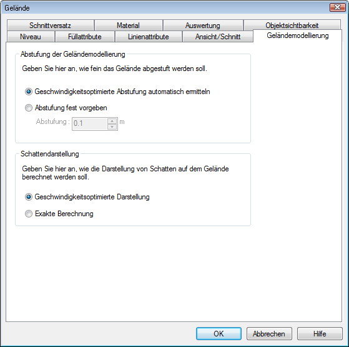Go to the Linienattribute tab

[149, 36]
